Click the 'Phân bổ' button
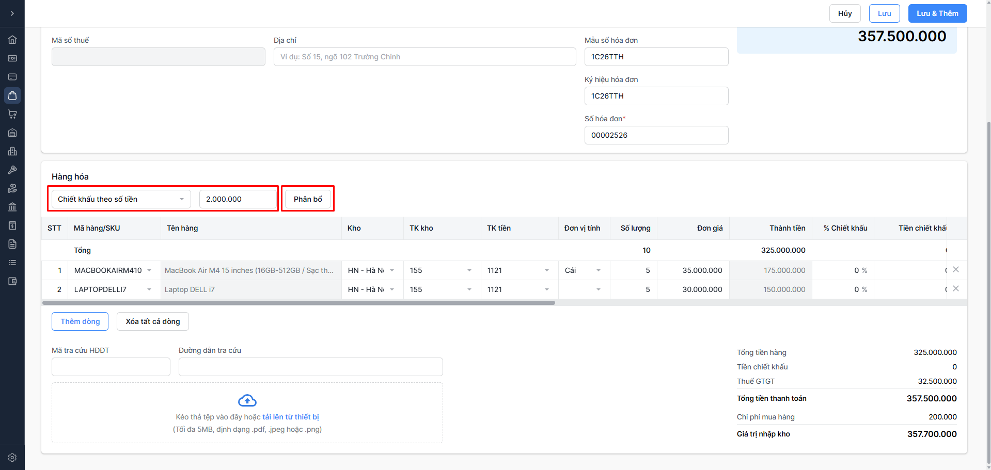The image size is (991, 470). tap(308, 199)
